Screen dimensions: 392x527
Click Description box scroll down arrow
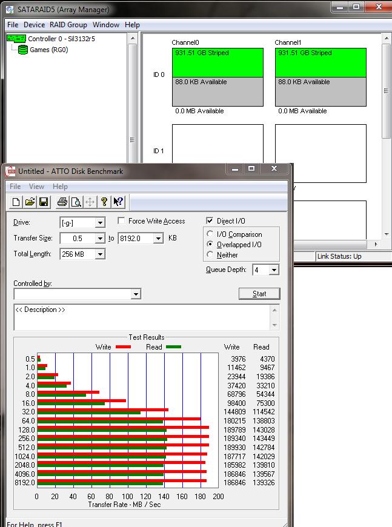[x=274, y=325]
